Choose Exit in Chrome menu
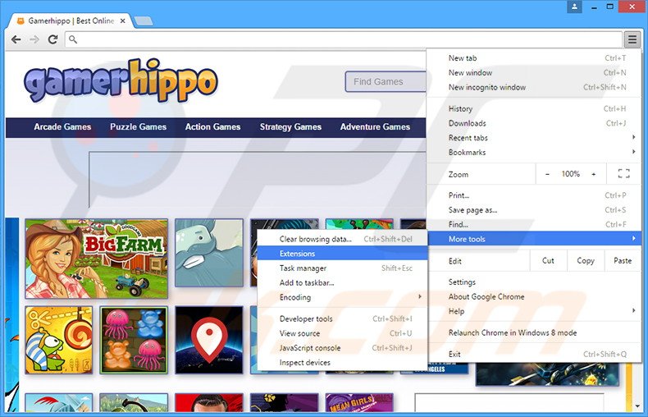Viewport: 648px width, 417px height. [x=534, y=354]
